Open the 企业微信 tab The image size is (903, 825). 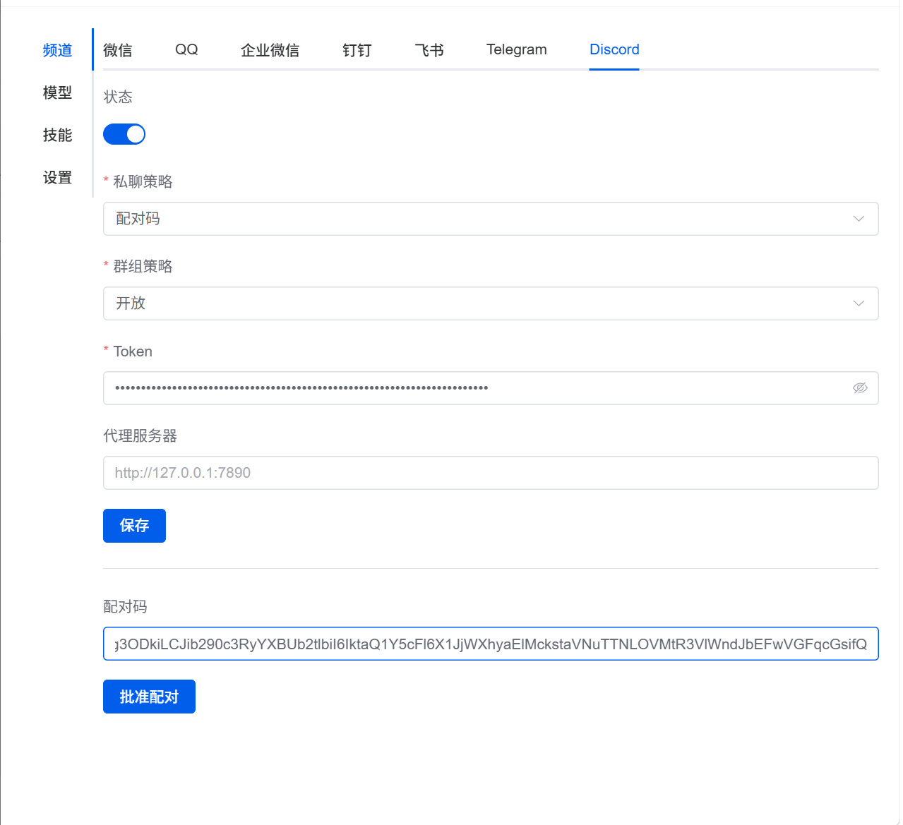(x=270, y=50)
